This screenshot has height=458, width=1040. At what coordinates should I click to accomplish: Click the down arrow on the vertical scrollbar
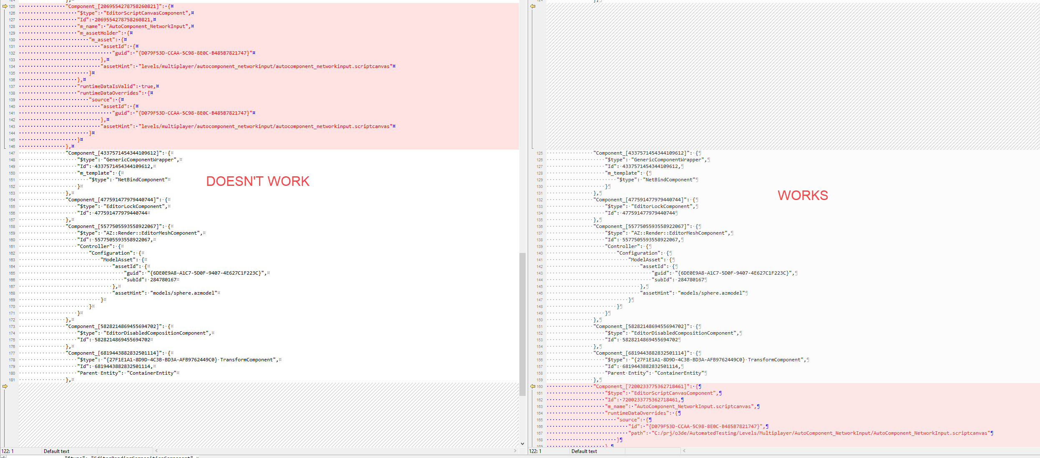click(x=523, y=443)
